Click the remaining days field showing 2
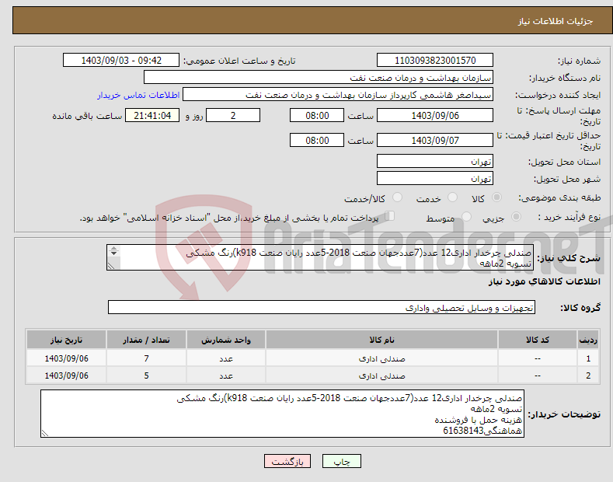 click(233, 115)
